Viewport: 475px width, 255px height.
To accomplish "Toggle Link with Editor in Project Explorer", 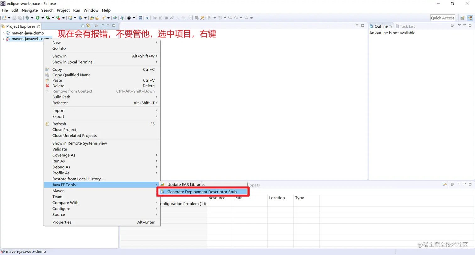I will 88,25.
